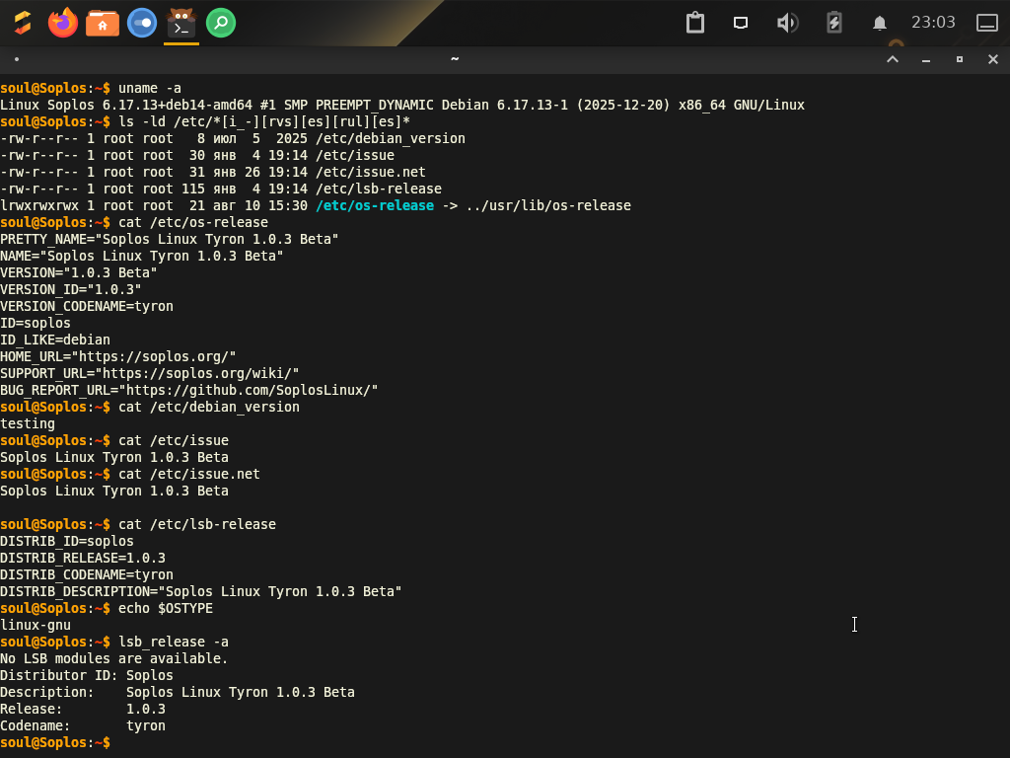Click the terminal icon in the panel
Screen dimensions: 1010x758
click(x=180, y=23)
